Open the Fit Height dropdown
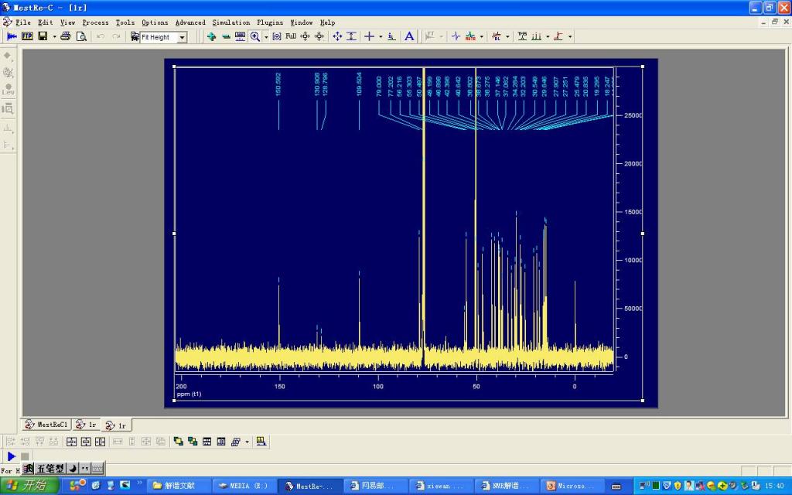 click(x=183, y=37)
